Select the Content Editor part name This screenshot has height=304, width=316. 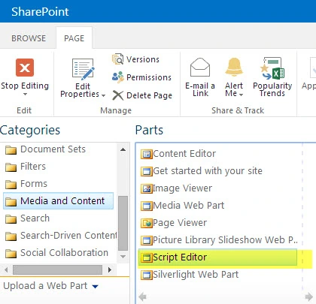tap(184, 154)
